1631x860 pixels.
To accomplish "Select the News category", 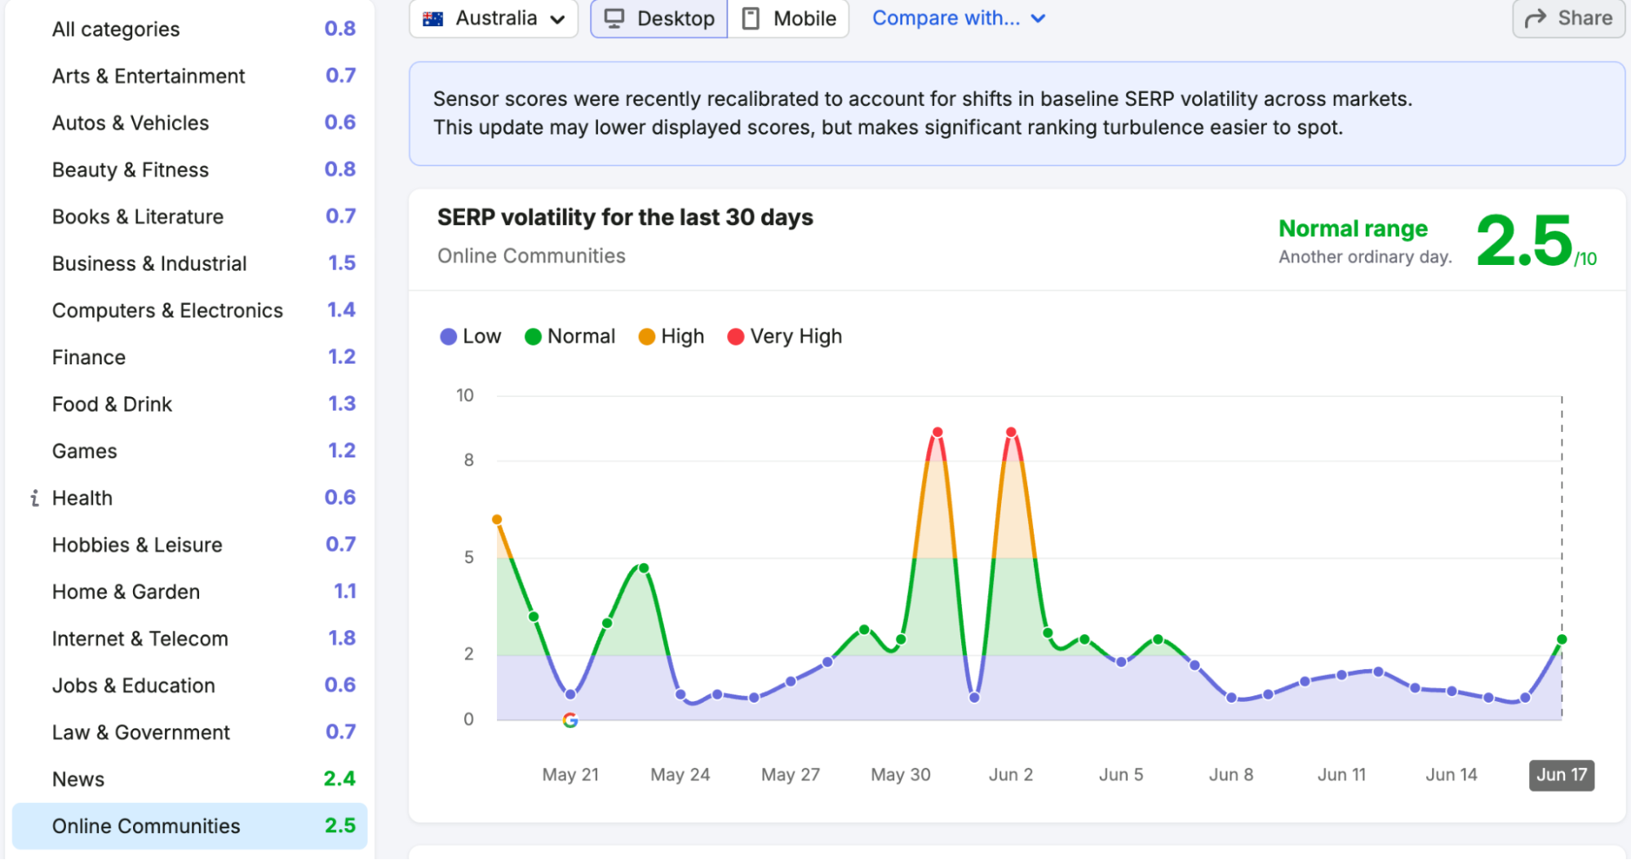I will [x=189, y=779].
